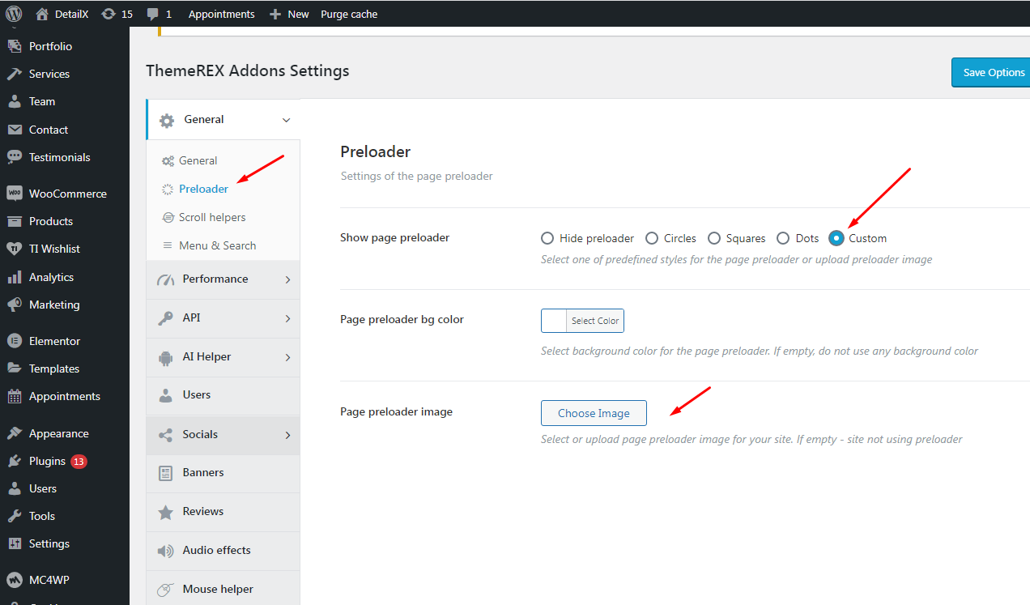This screenshot has height=605, width=1030.
Task: Click the Contact envelope icon
Action: pos(15,130)
